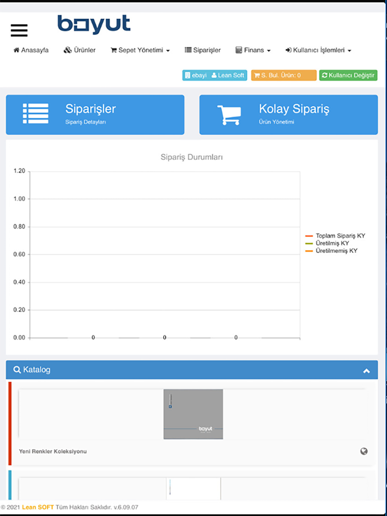Click the boyut logo
The width and height of the screenshot is (387, 516).
click(94, 25)
